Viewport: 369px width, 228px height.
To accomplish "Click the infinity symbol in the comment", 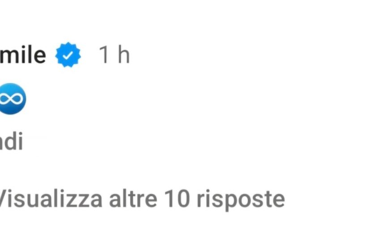I will pos(11,99).
